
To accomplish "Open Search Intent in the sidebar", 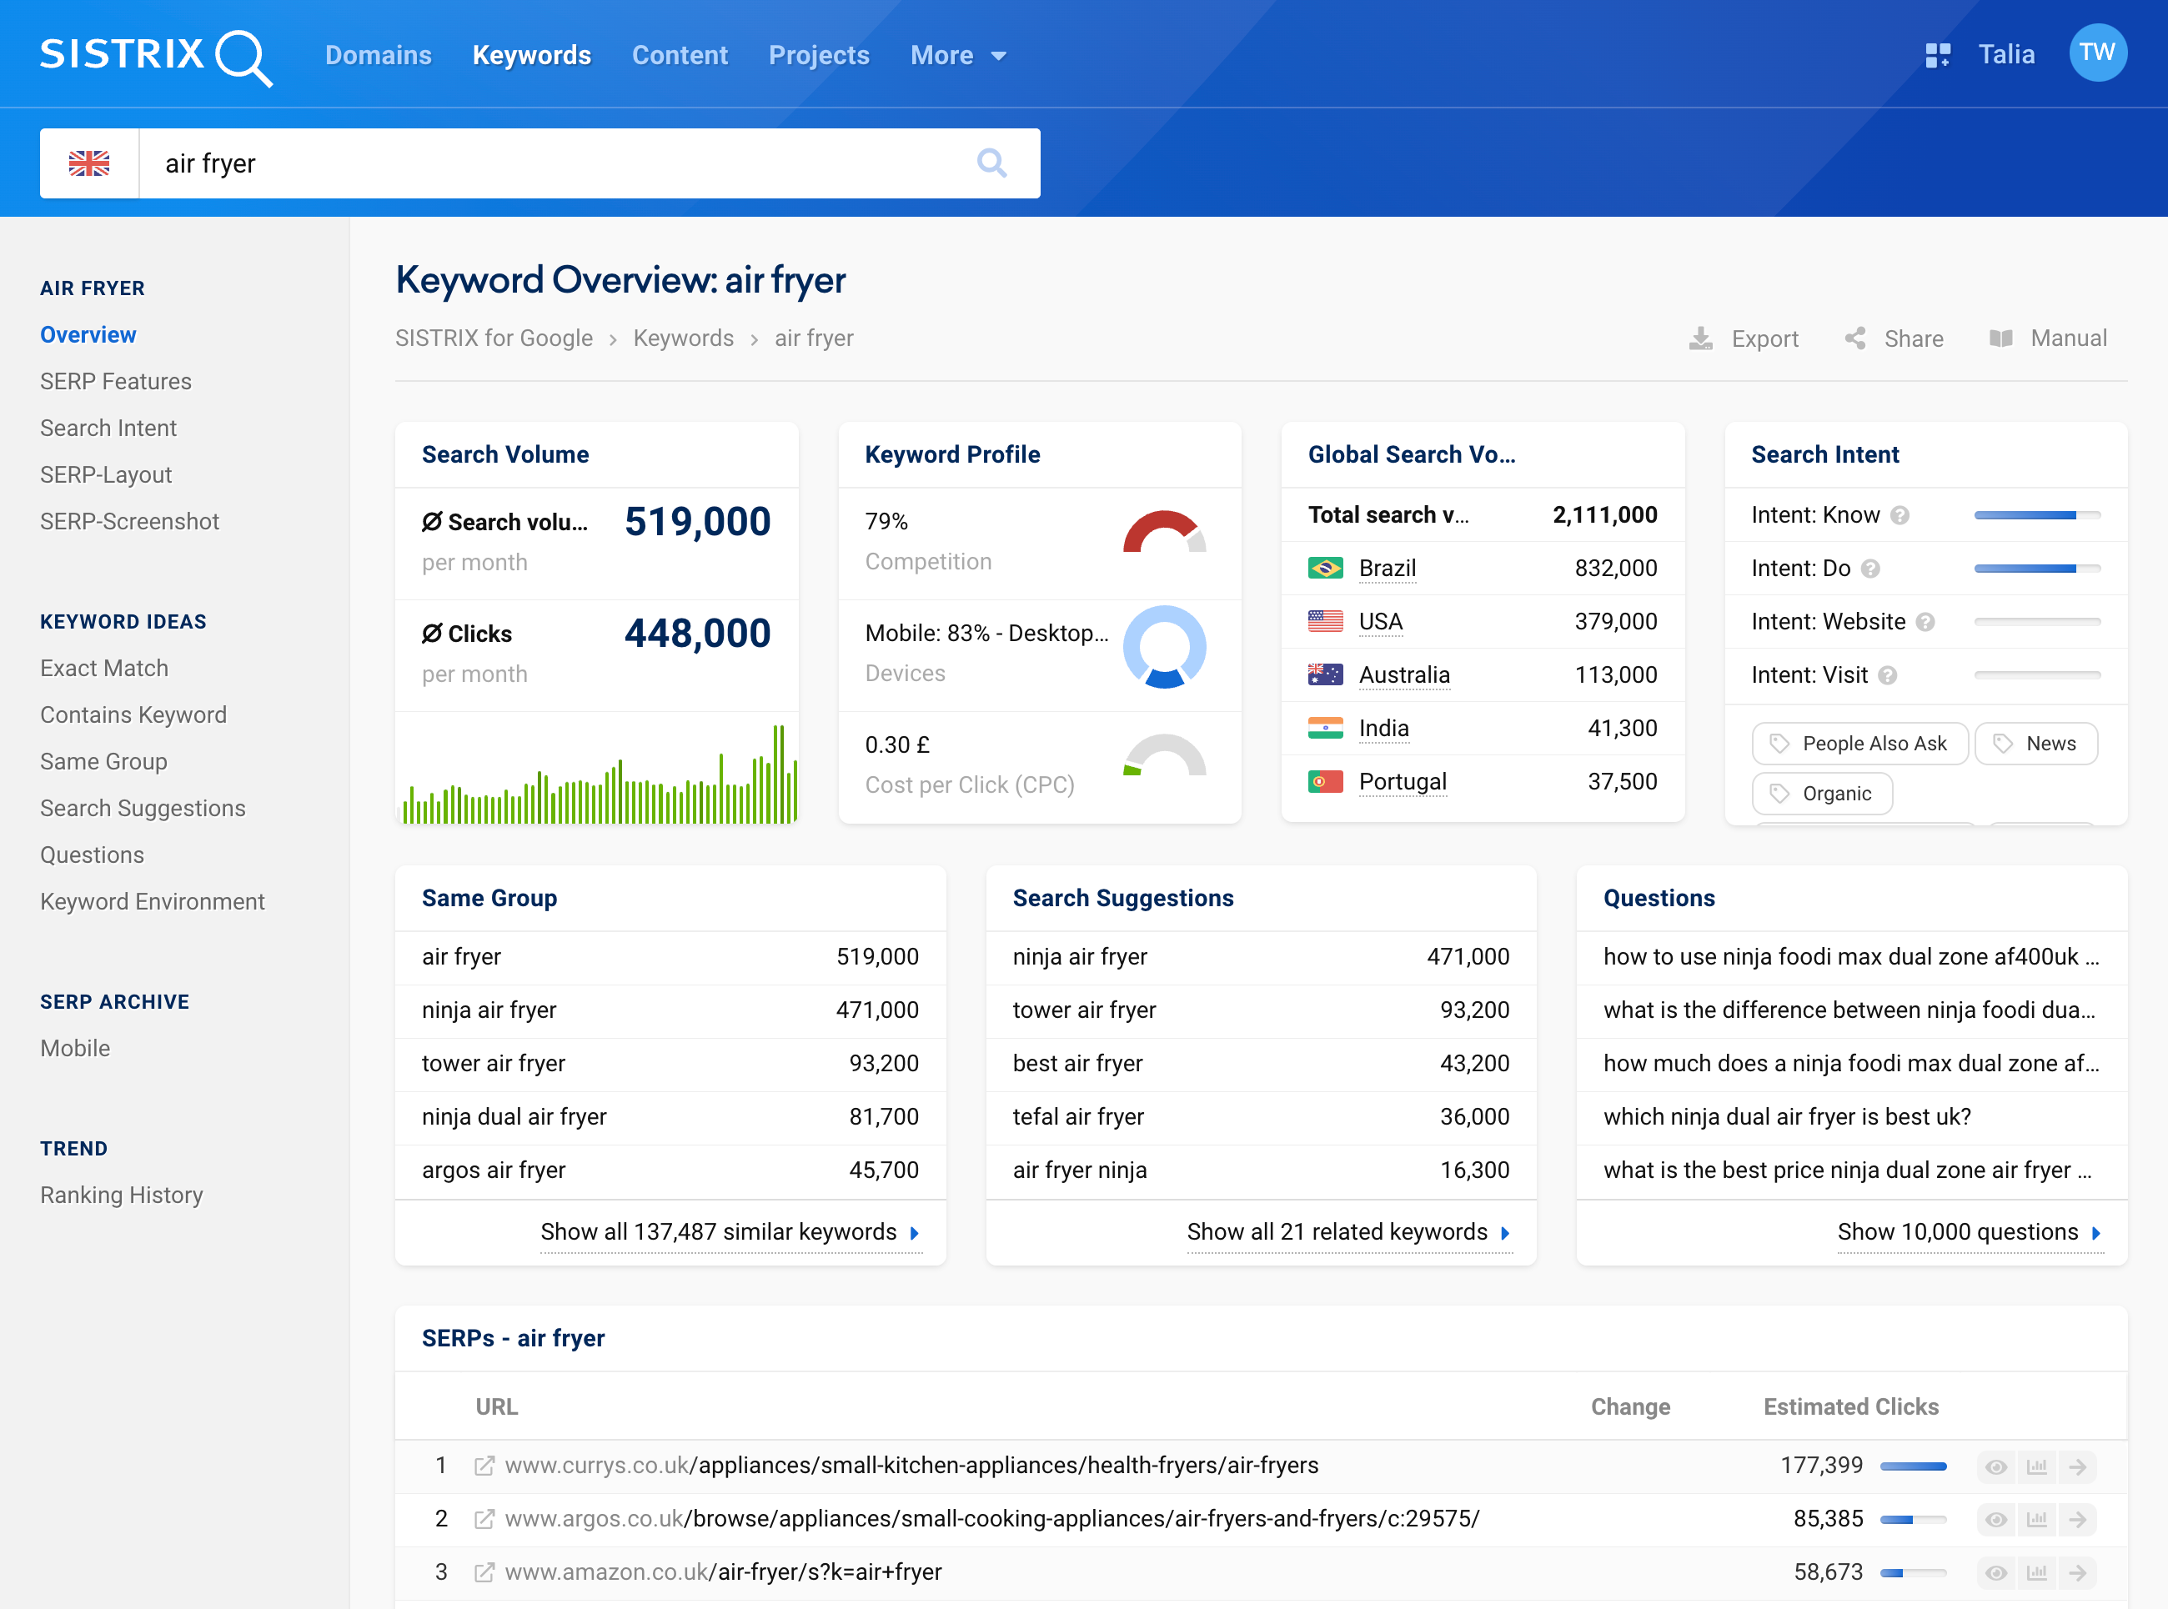I will 108,429.
